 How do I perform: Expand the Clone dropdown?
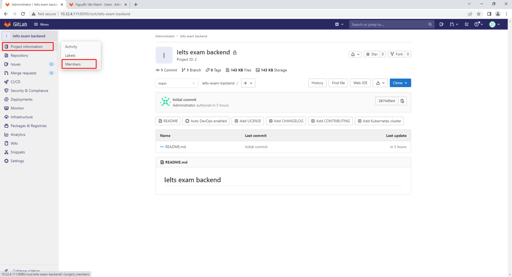(400, 83)
